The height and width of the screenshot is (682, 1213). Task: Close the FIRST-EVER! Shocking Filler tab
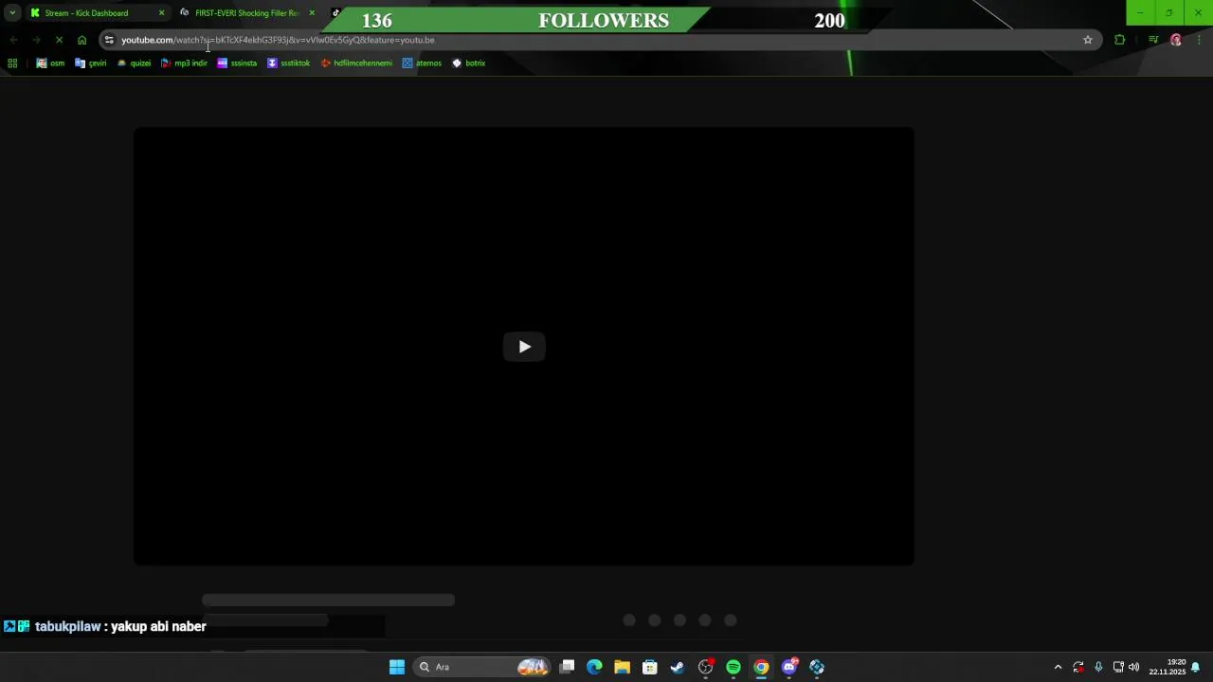click(312, 13)
